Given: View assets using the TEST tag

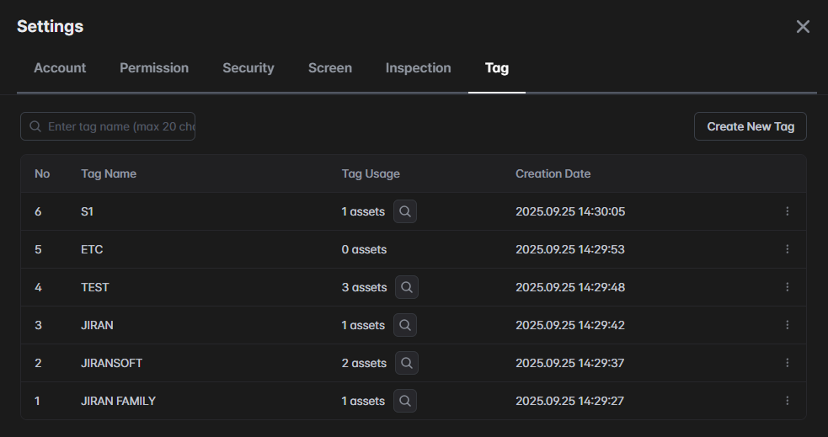Looking at the screenshot, I should click(x=407, y=287).
